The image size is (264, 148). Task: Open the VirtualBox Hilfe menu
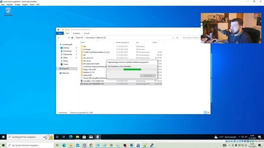tap(38, 5)
